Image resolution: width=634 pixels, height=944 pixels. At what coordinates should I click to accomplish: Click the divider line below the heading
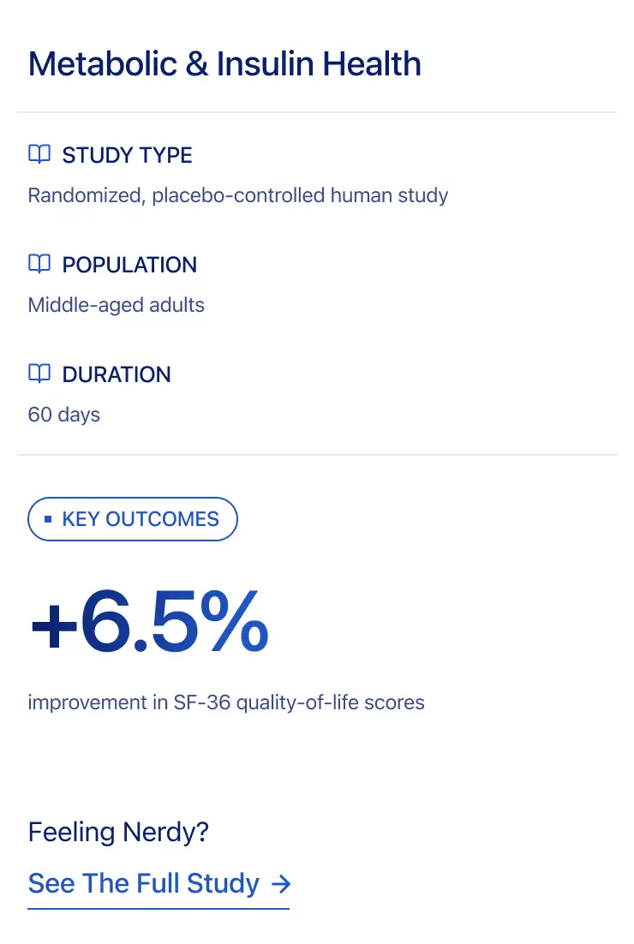tap(317, 112)
